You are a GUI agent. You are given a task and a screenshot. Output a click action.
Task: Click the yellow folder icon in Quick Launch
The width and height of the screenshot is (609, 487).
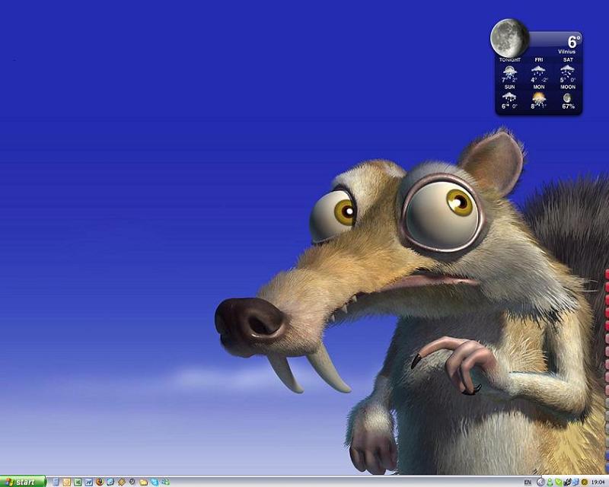tap(143, 482)
